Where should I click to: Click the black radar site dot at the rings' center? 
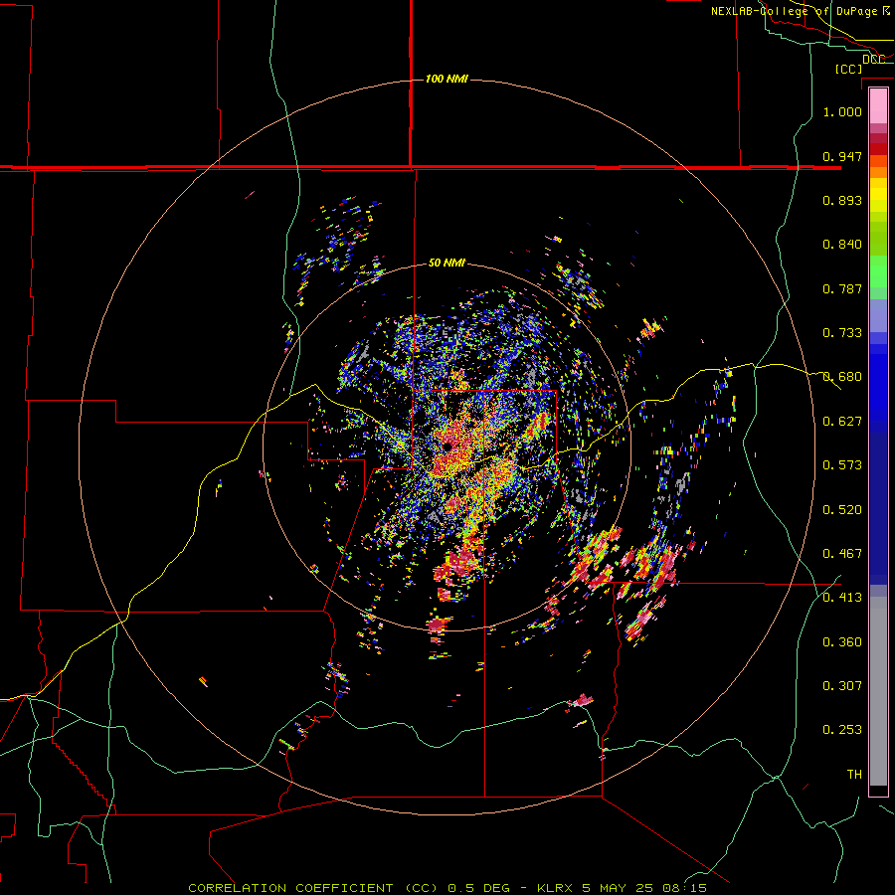click(447, 447)
